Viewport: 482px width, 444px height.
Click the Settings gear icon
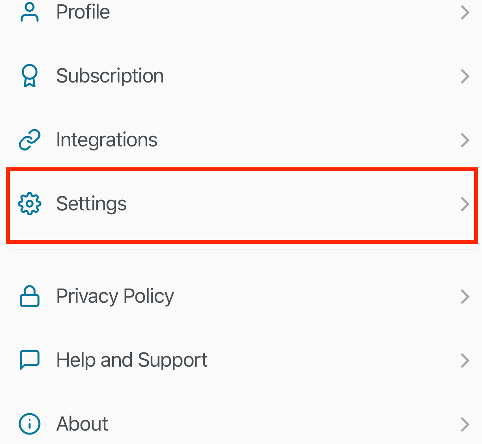(30, 204)
